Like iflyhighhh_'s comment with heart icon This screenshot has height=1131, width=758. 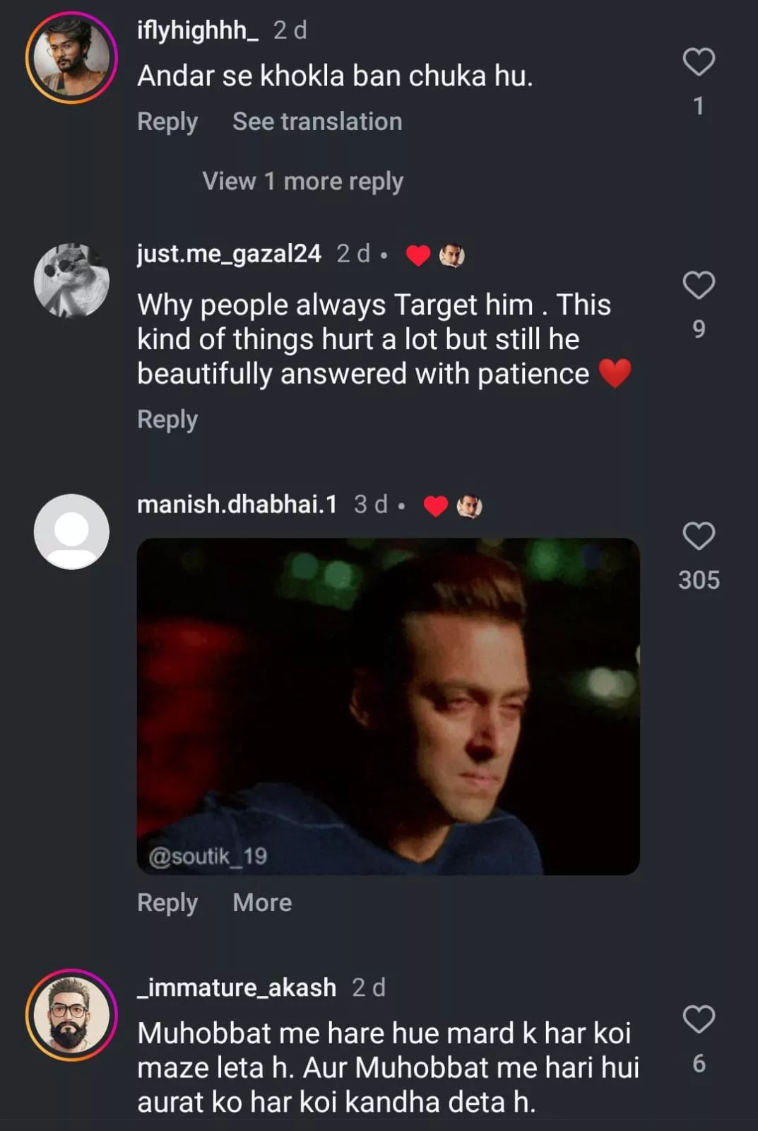699,62
